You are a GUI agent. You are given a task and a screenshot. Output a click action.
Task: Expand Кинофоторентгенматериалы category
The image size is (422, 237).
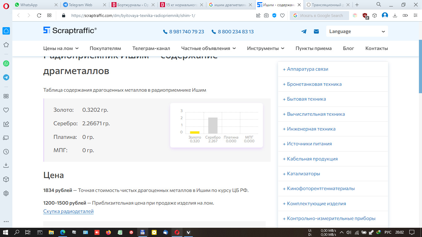pyautogui.click(x=333, y=189)
